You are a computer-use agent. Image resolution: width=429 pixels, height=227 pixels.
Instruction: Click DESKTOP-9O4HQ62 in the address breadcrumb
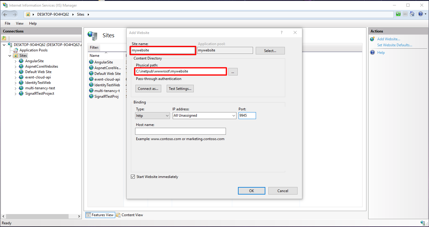(53, 14)
